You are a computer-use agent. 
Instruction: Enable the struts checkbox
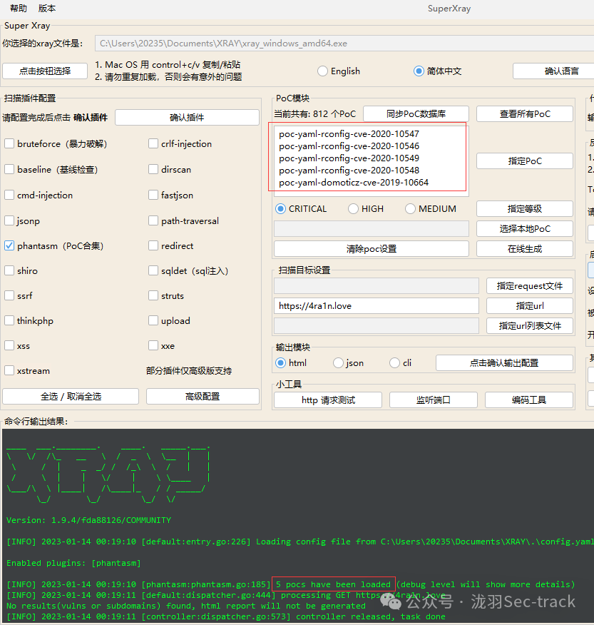pyautogui.click(x=153, y=296)
